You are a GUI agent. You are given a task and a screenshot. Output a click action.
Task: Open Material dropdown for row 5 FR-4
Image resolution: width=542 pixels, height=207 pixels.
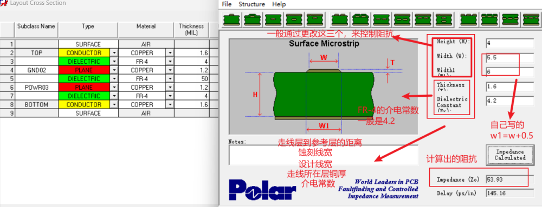tap(170, 79)
